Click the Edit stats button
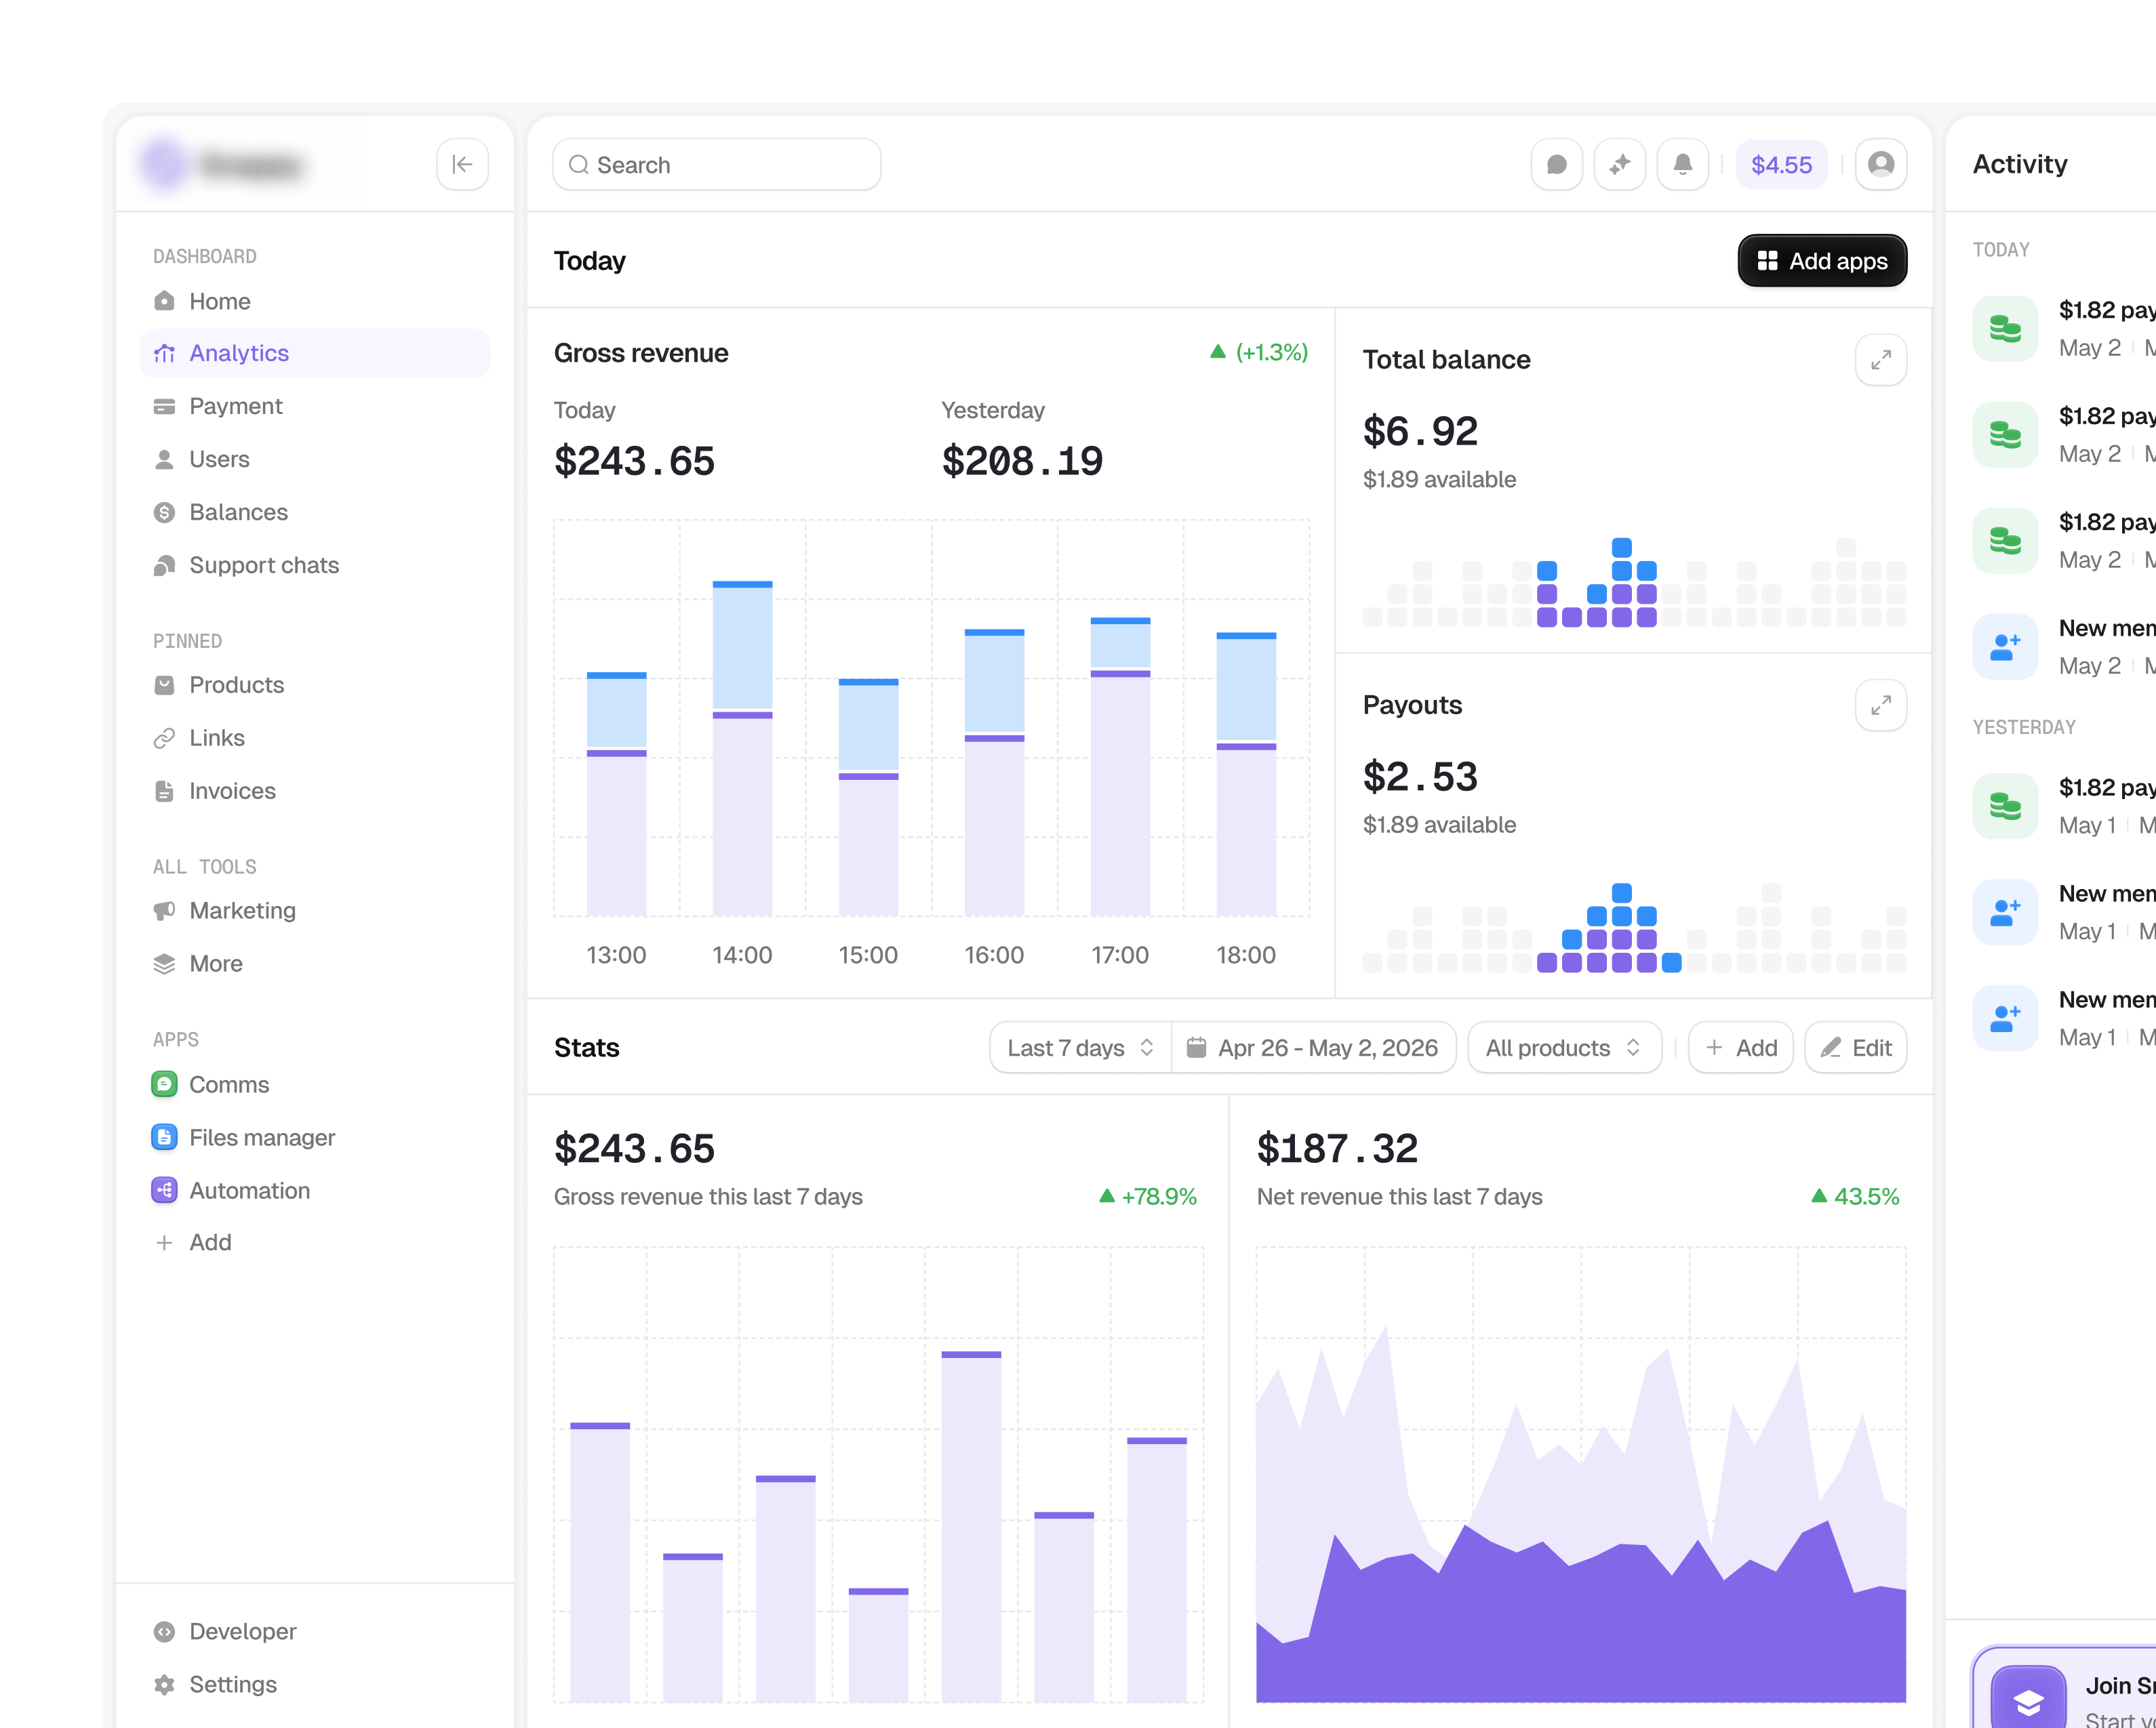Screen dimensions: 2156x1728 coord(1855,1048)
